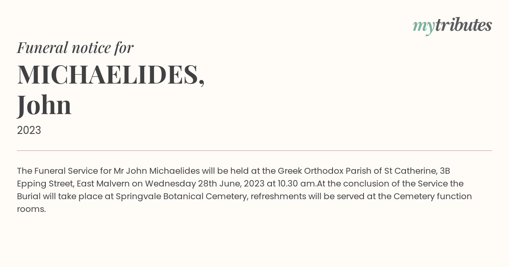Click the first name John in title
This screenshot has width=509, height=267.
[44, 105]
